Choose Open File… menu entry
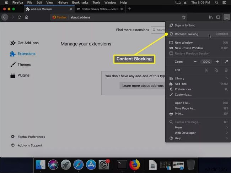The image size is (231, 173). 198,103
